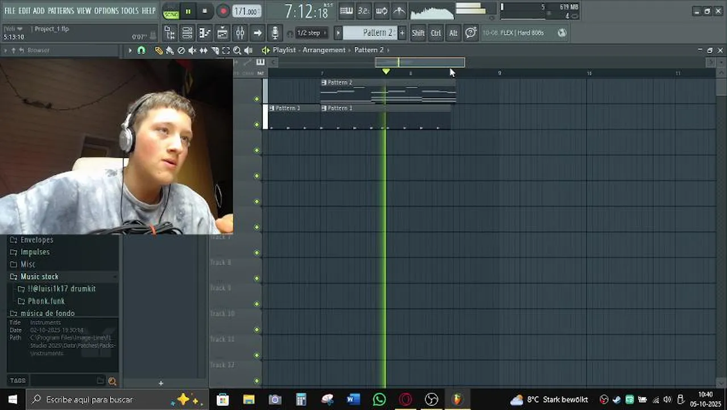
Task: Click the globe icon in hint bar
Action: click(x=562, y=32)
